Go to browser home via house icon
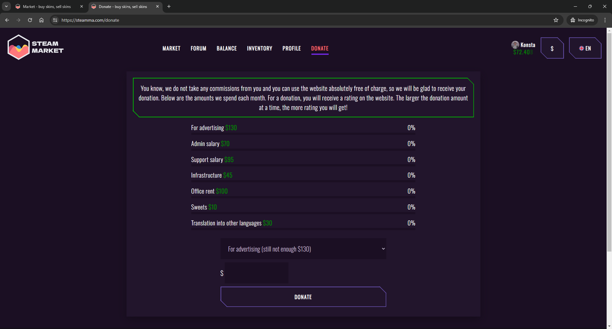The height and width of the screenshot is (329, 612). (x=41, y=20)
